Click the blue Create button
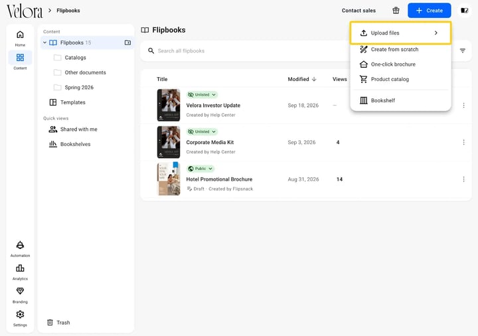This screenshot has width=478, height=336. (x=430, y=11)
